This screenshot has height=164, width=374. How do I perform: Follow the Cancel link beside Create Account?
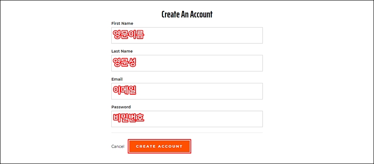pyautogui.click(x=118, y=146)
